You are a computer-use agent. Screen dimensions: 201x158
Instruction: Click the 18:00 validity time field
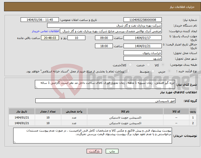click(104, 46)
